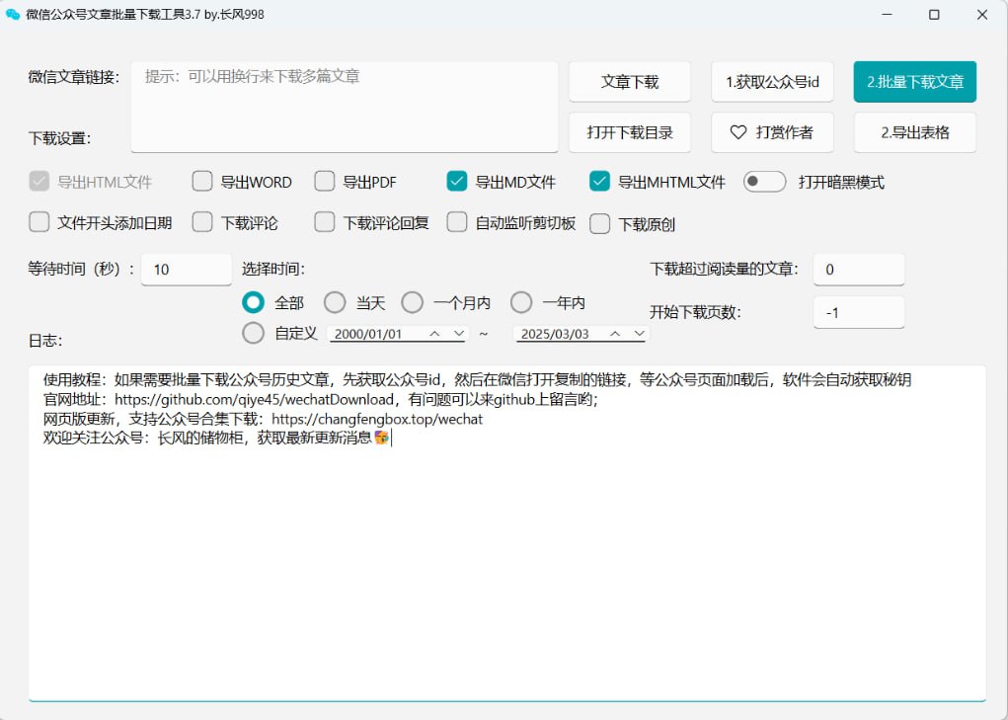Enable the 导出PDF checkbox
Image resolution: width=1008 pixels, height=720 pixels.
click(325, 182)
